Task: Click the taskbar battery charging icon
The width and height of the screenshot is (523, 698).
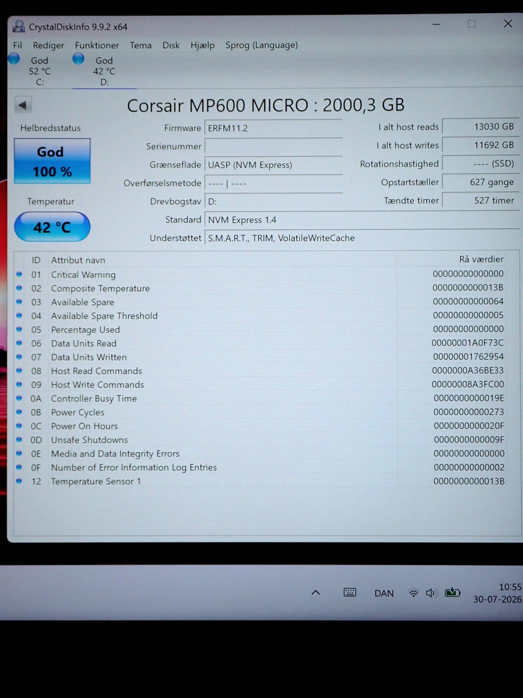Action: [452, 592]
